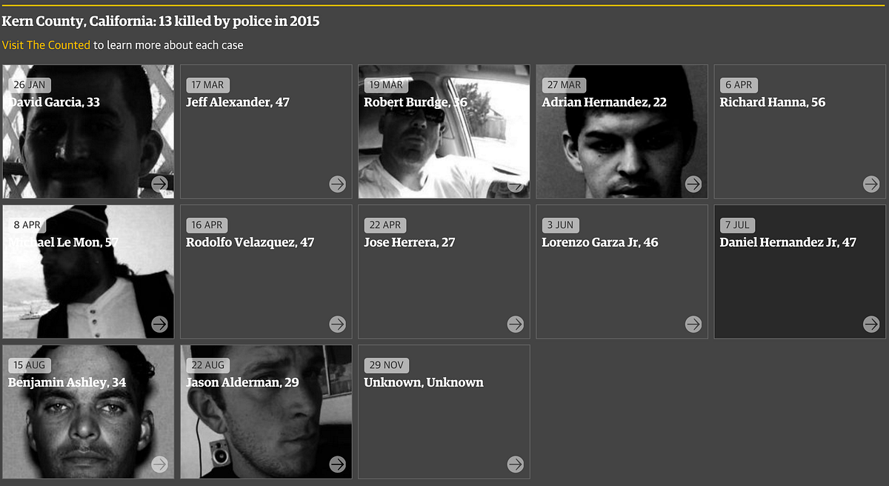This screenshot has height=486, width=889.
Task: Click arrow icon on Rodolfo Velazquez card
Action: (x=337, y=324)
